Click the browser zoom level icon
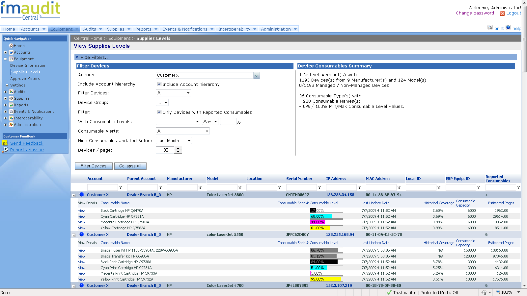This screenshot has width=527, height=296. (498, 292)
